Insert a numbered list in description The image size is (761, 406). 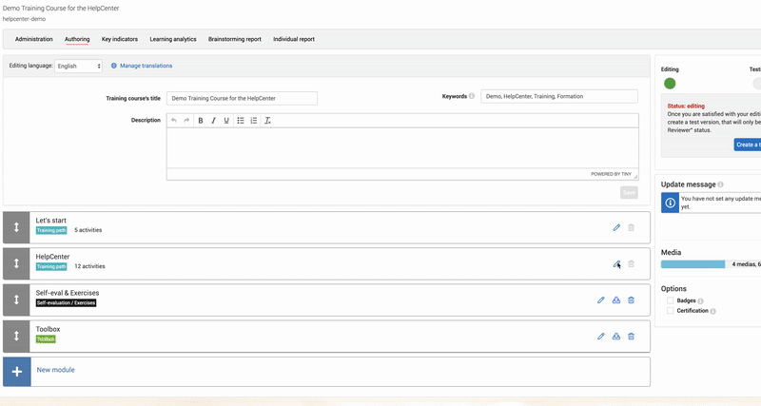pos(254,121)
